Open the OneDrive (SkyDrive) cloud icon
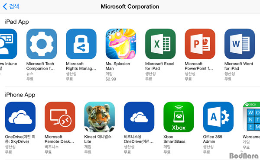 pos(20,117)
